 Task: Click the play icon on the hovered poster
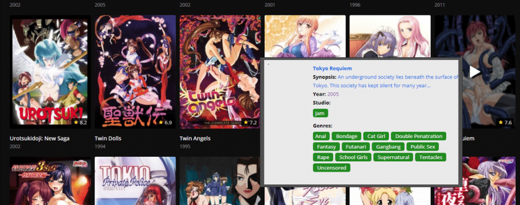coord(475,72)
